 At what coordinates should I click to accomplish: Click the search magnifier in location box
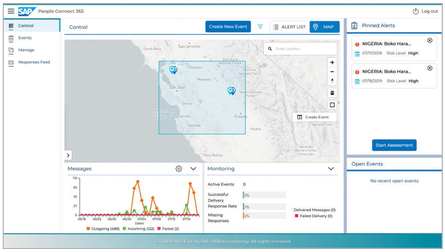270,49
